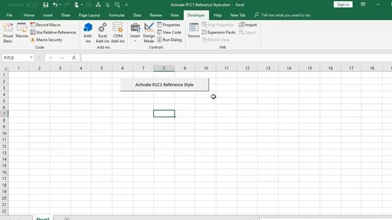Viewport: 392px width, 220px height.
Task: Select the Developer tab
Action: pos(196,15)
